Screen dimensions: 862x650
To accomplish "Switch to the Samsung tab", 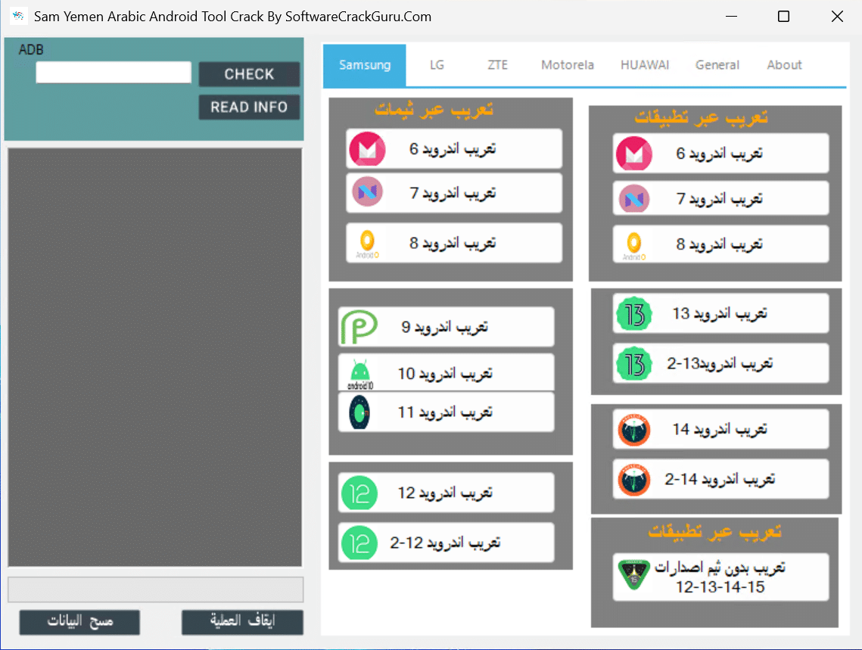I will click(365, 65).
